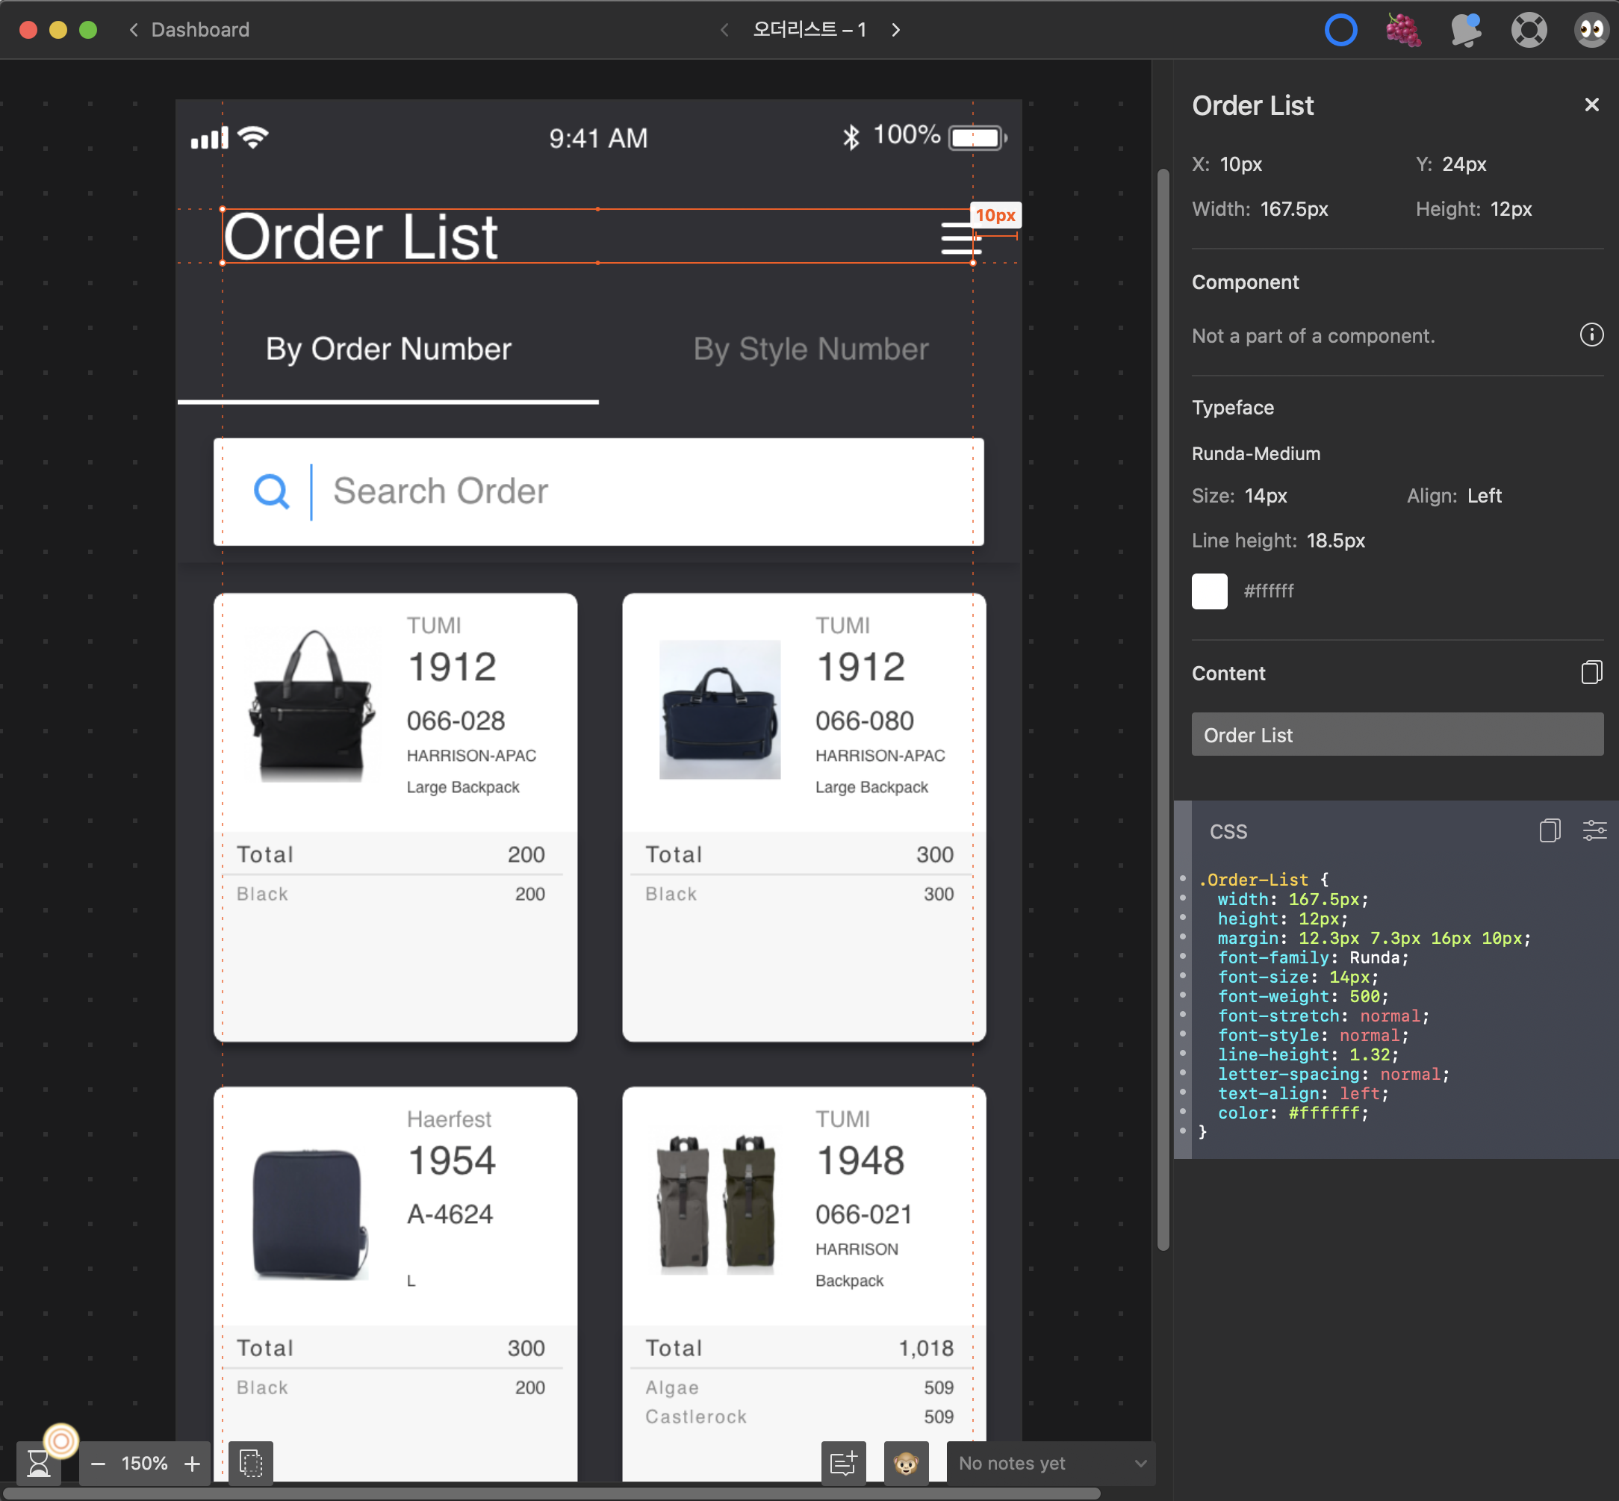Go to previous screen chevron

tap(724, 30)
